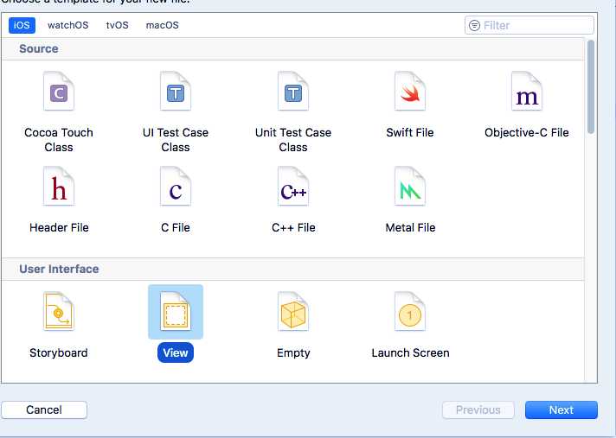Viewport: 616px width, 438px height.
Task: Choose the C++ File icon
Action: click(x=293, y=187)
